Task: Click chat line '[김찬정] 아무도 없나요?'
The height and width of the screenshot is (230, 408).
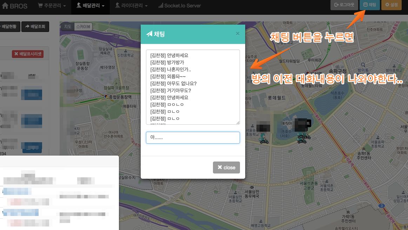Action: click(x=173, y=84)
